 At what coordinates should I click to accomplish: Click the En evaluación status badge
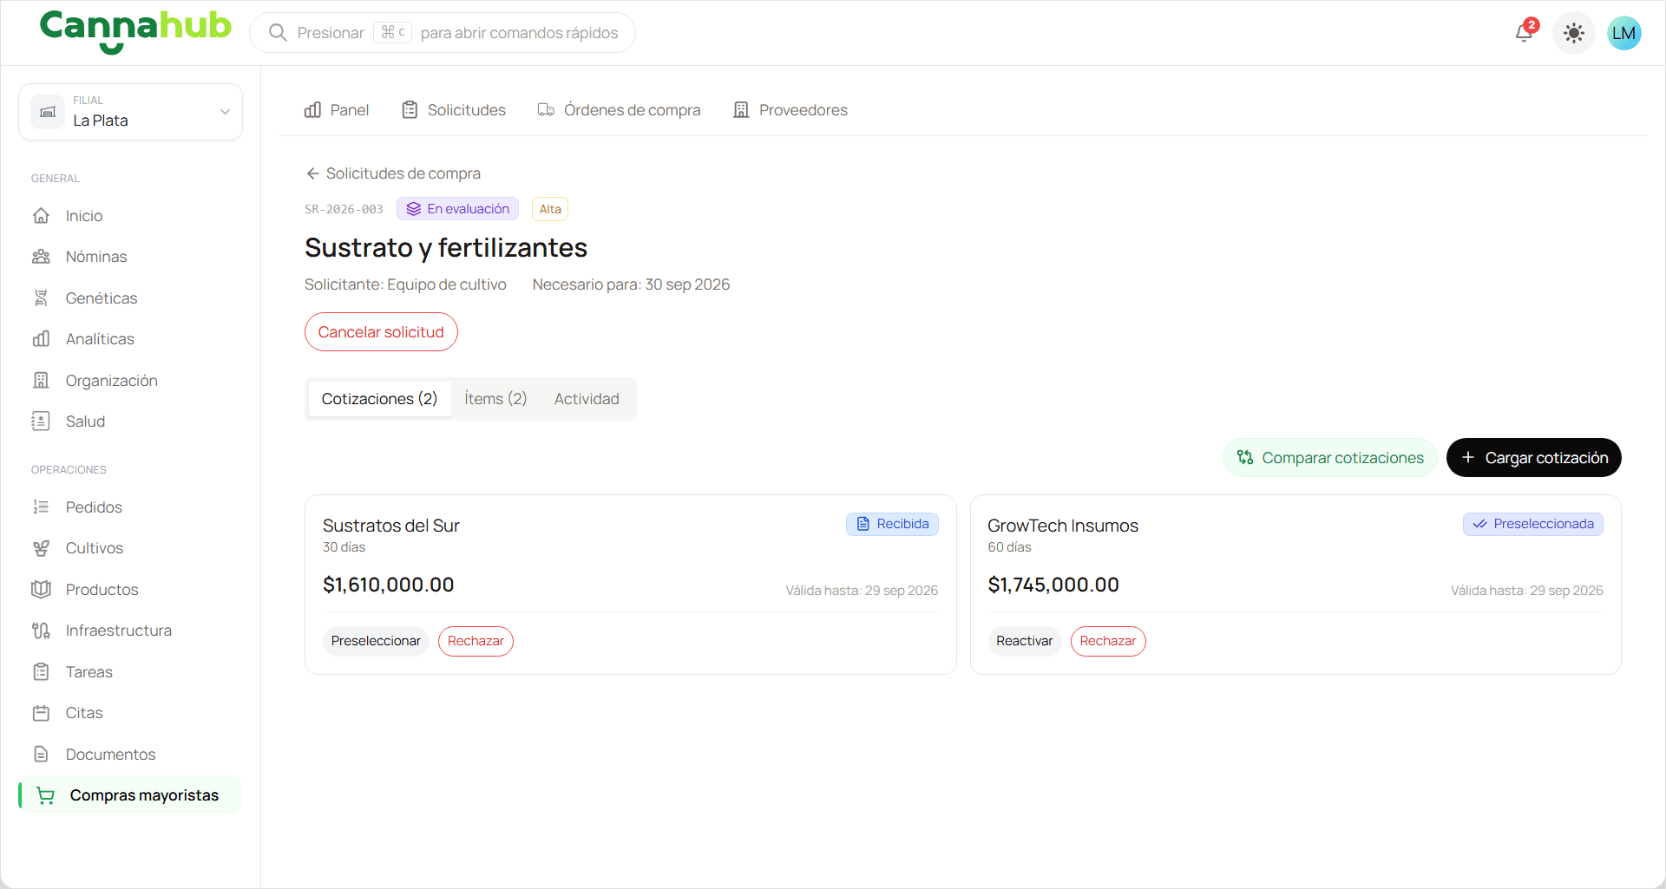[x=457, y=209]
